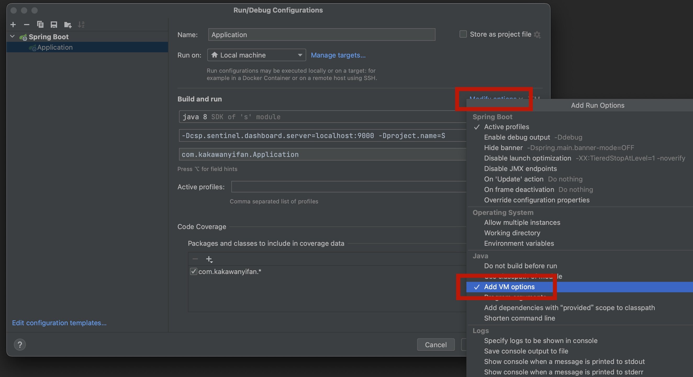Click the add coverage pattern plus icon
The height and width of the screenshot is (377, 693).
pyautogui.click(x=209, y=259)
